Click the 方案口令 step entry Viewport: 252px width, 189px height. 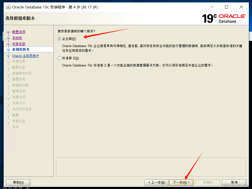click(x=19, y=103)
